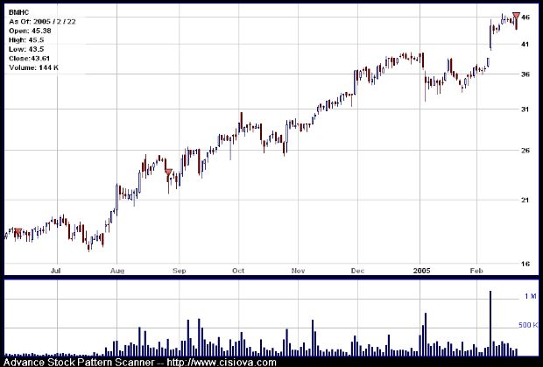
Task: Click the 26 price axis label
Action: click(525, 151)
